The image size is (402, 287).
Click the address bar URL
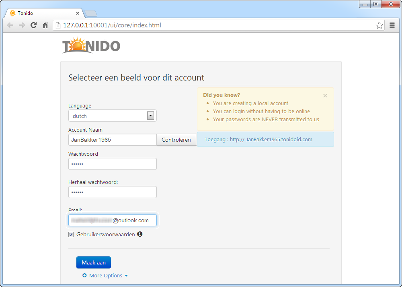pos(112,25)
